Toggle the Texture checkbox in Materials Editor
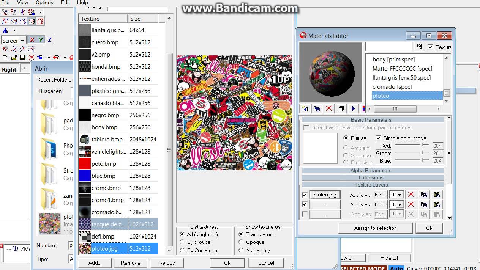Image resolution: width=480 pixels, height=270 pixels. (x=430, y=47)
